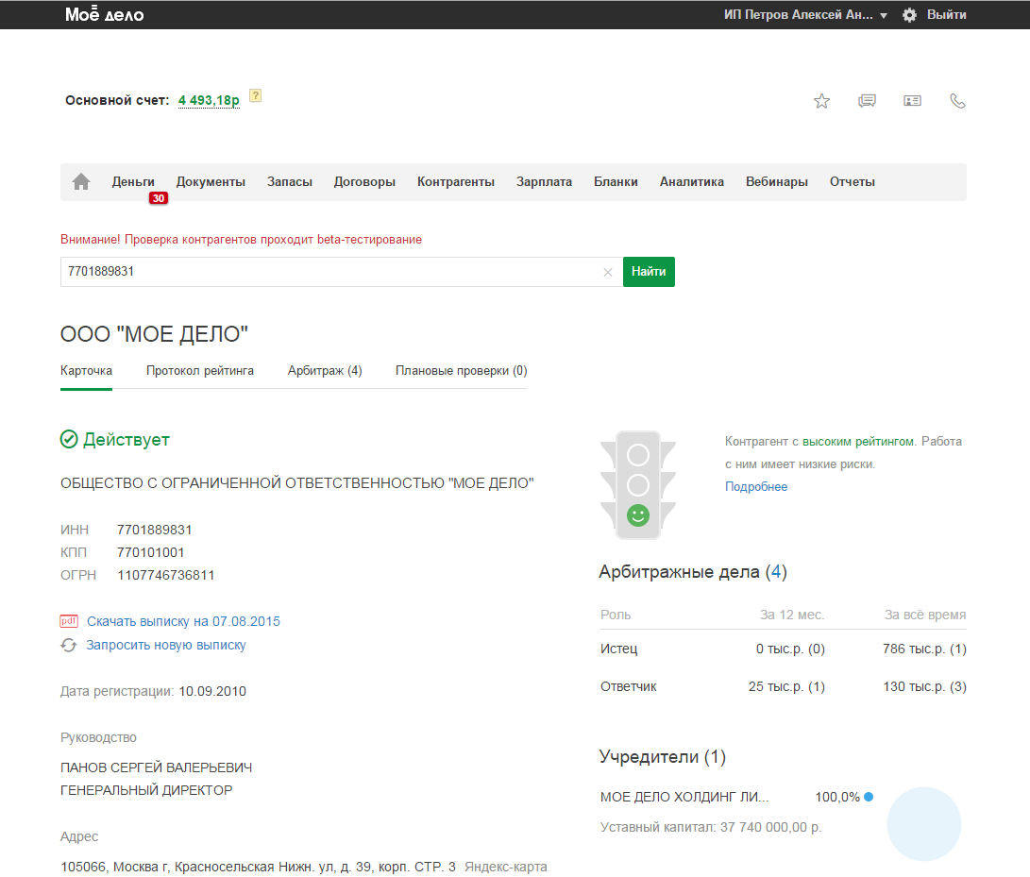Open the Контрагенты menu
Image resolution: width=1030 pixels, height=877 pixels.
click(456, 182)
